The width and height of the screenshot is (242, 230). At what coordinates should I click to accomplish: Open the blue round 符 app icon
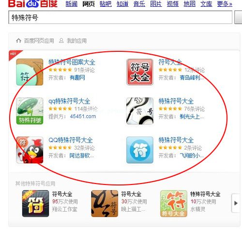[140, 150]
